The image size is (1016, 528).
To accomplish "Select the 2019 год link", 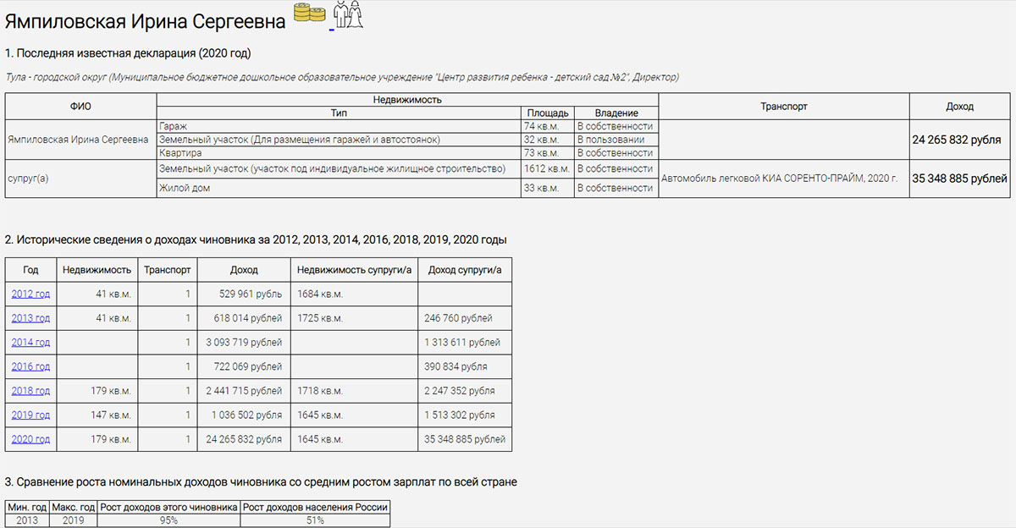I will [x=30, y=415].
